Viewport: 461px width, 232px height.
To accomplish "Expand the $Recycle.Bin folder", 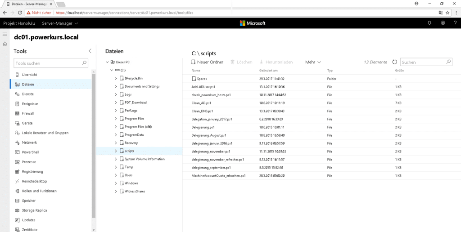I will click(x=116, y=78).
